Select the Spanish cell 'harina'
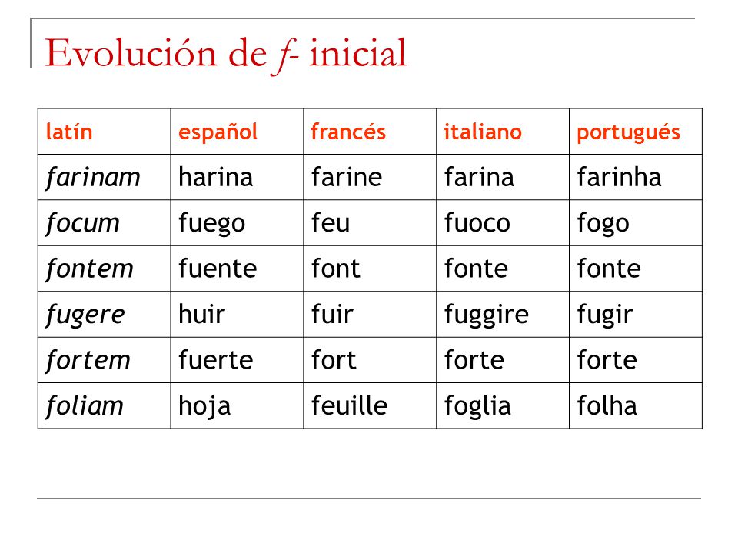 pos(237,177)
